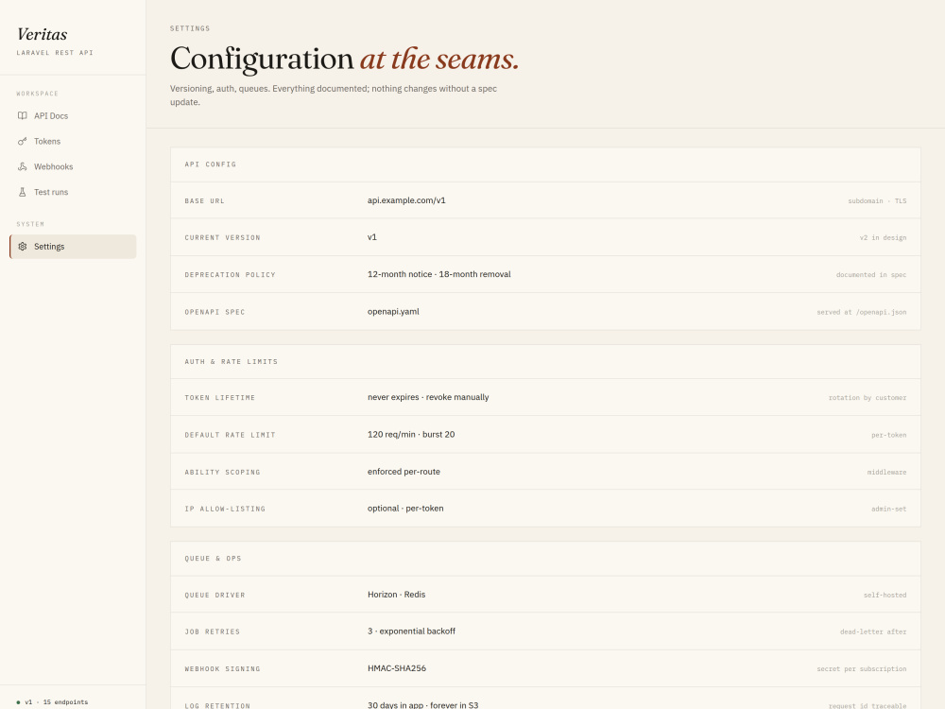The height and width of the screenshot is (709, 945).
Task: Click the 'enforced per-route' value
Action: click(x=404, y=472)
